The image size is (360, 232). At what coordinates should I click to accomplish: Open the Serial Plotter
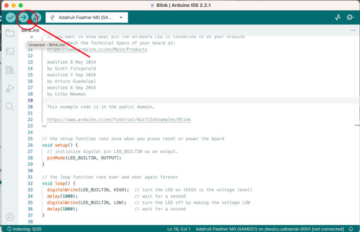tap(337, 17)
